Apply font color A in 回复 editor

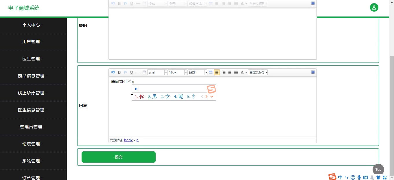[x=242, y=72]
